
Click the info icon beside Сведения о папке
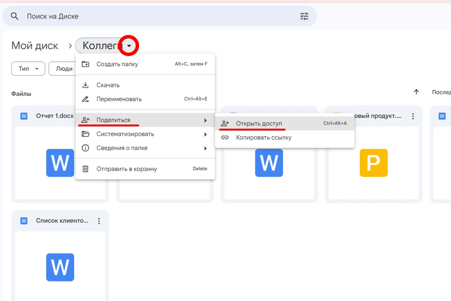pyautogui.click(x=86, y=148)
